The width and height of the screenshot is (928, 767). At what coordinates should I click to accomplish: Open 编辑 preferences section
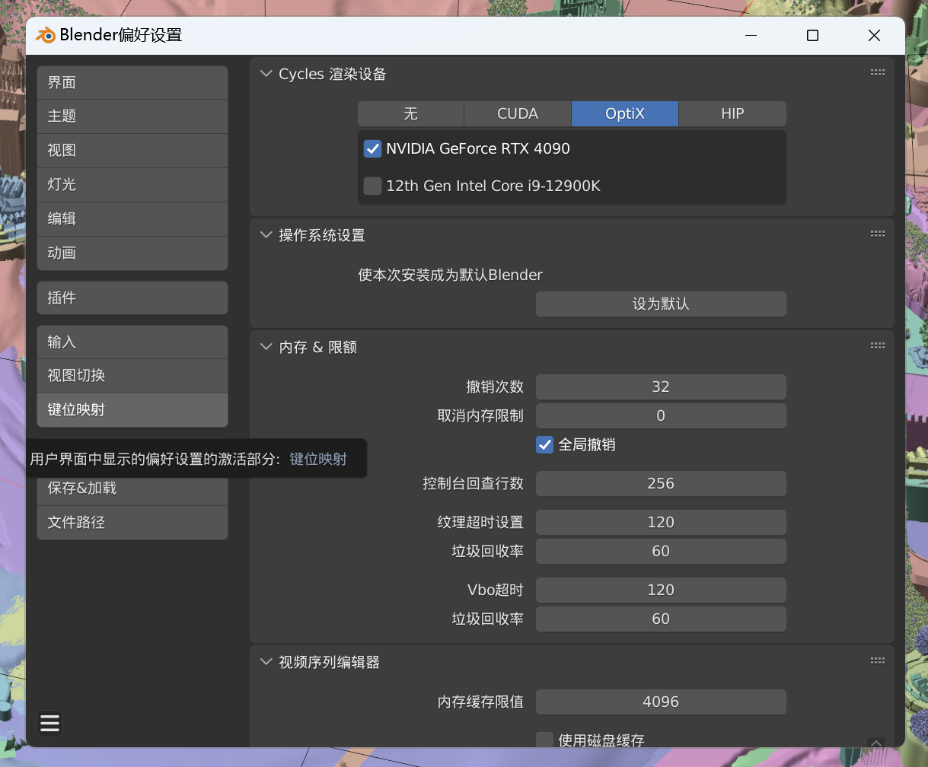pos(132,219)
